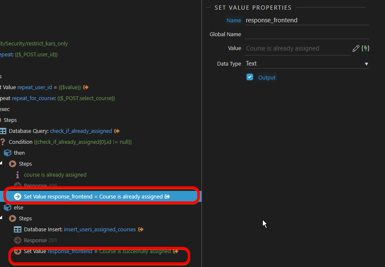Select the restrict_kars_only security step
385x267 pixels.
[x=34, y=43]
